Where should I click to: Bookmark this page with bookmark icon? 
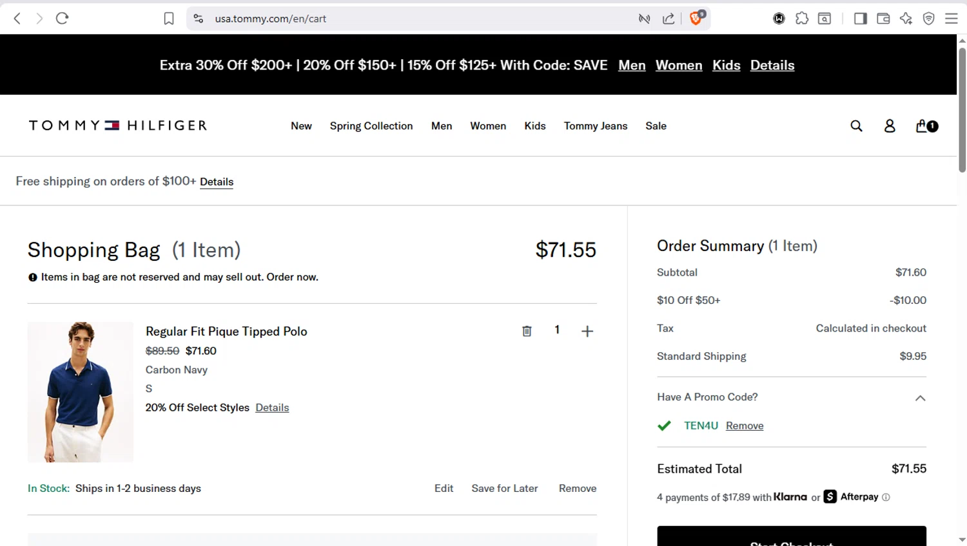click(169, 19)
